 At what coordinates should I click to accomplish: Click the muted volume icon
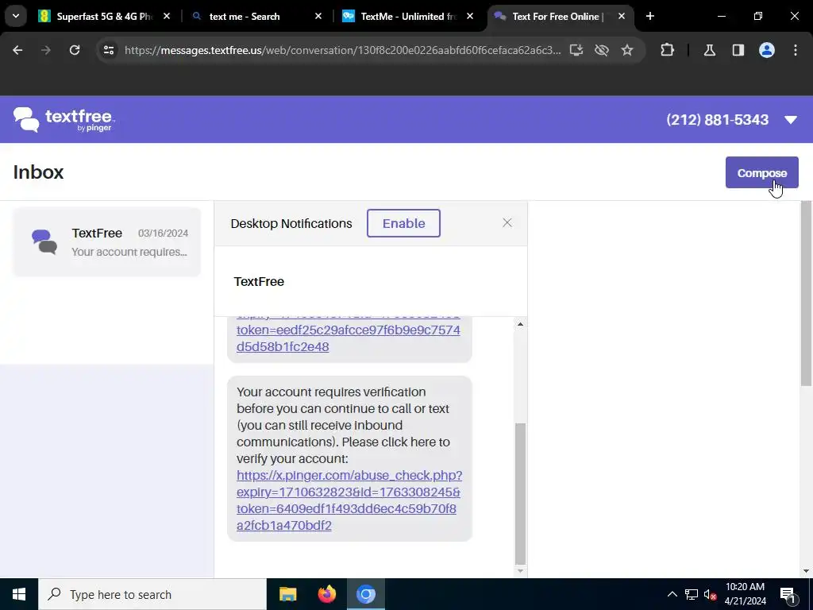711,594
